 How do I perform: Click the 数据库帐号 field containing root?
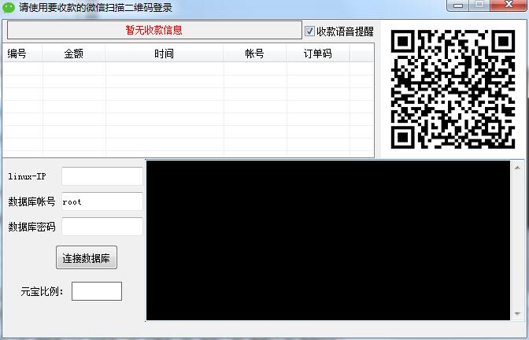coord(102,201)
